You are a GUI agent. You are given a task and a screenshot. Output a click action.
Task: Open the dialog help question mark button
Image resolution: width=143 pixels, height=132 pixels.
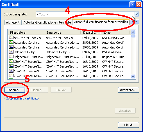point(132,4)
